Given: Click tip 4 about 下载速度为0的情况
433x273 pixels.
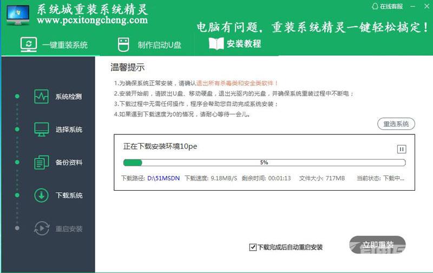Looking at the screenshot, I should pos(182,114).
